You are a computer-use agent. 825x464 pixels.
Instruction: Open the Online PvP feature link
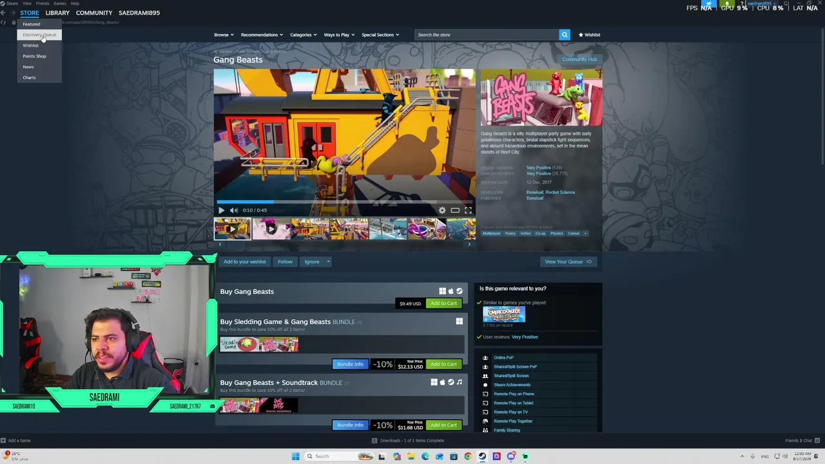point(503,358)
